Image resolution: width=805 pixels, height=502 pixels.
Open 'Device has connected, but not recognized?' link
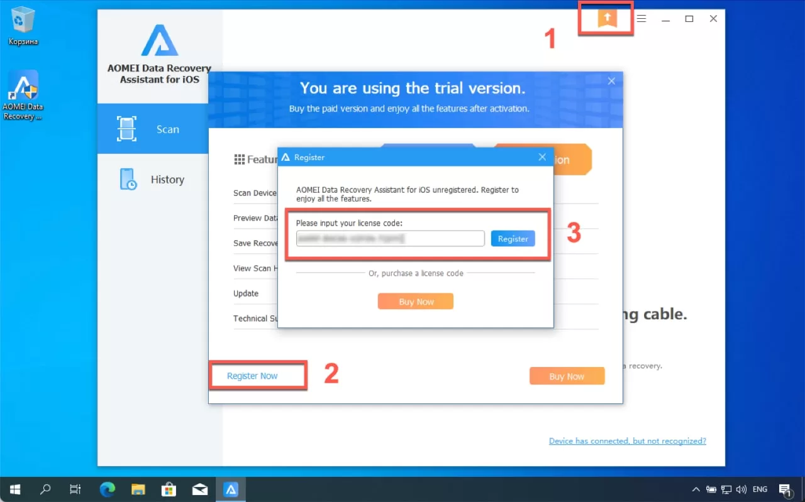(x=628, y=441)
